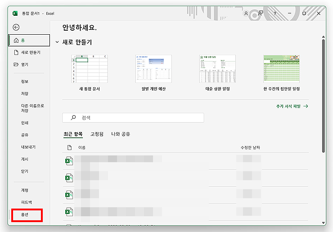The image size is (333, 232).
Task: Click the scroll up arrow
Action: point(323,36)
